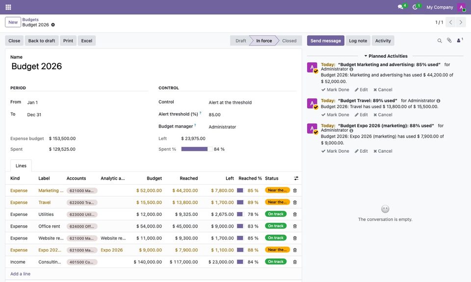Delete the Utilities expense line
The height and width of the screenshot is (282, 471).
tap(295, 214)
